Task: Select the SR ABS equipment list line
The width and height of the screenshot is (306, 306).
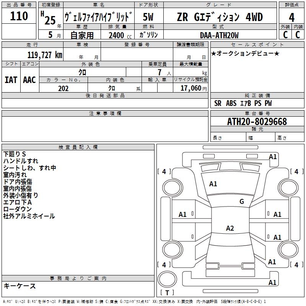Action: [x=243, y=103]
